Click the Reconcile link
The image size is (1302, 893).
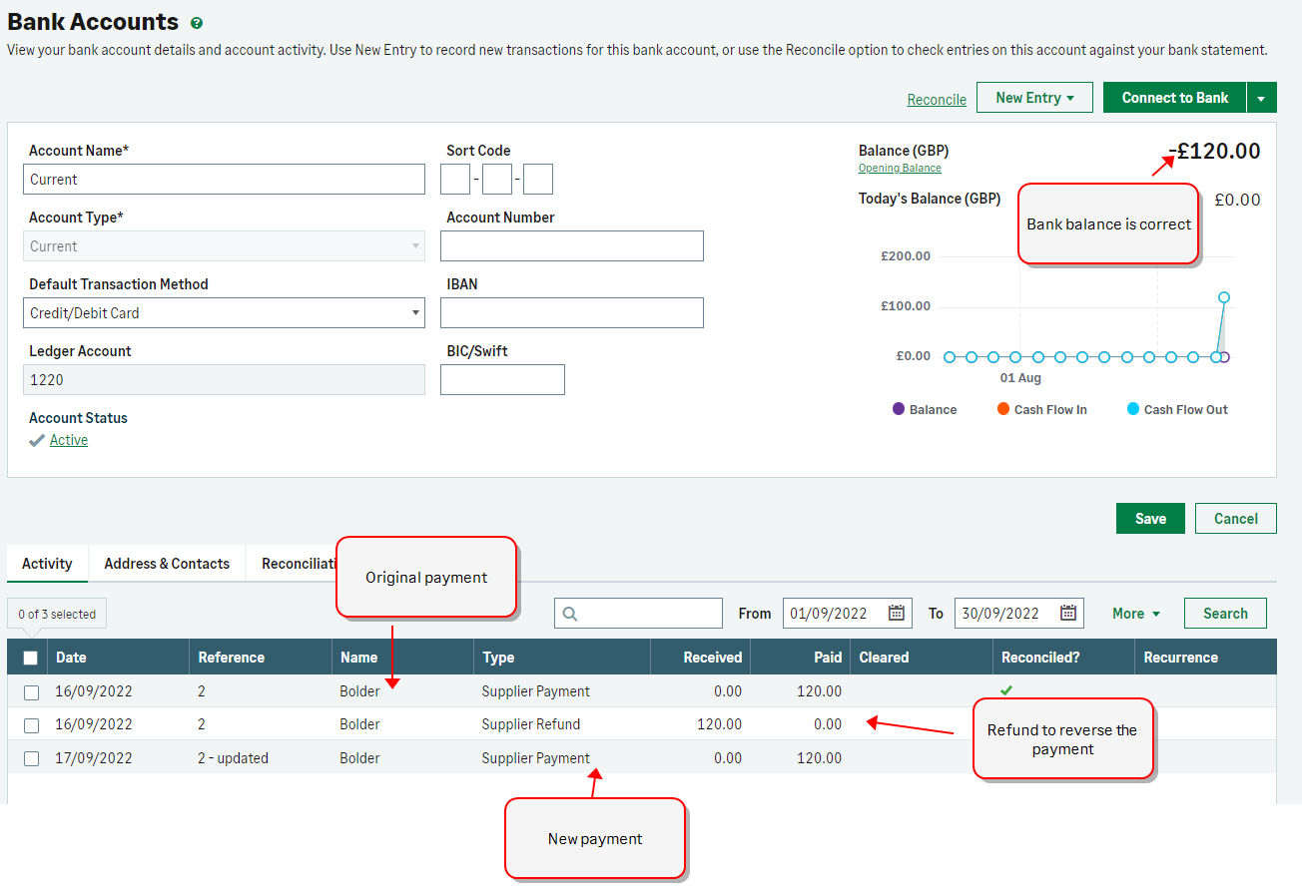[936, 100]
